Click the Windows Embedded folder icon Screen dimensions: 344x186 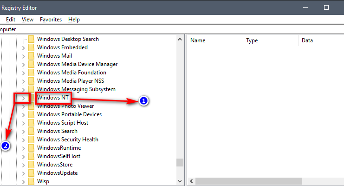click(x=32, y=47)
